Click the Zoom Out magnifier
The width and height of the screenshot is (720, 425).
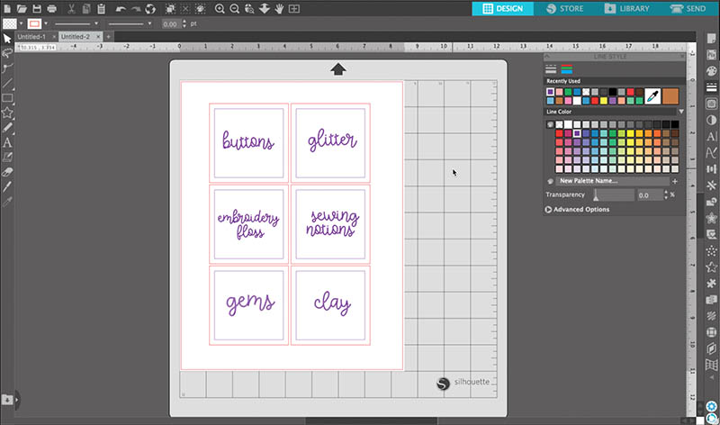pyautogui.click(x=235, y=9)
